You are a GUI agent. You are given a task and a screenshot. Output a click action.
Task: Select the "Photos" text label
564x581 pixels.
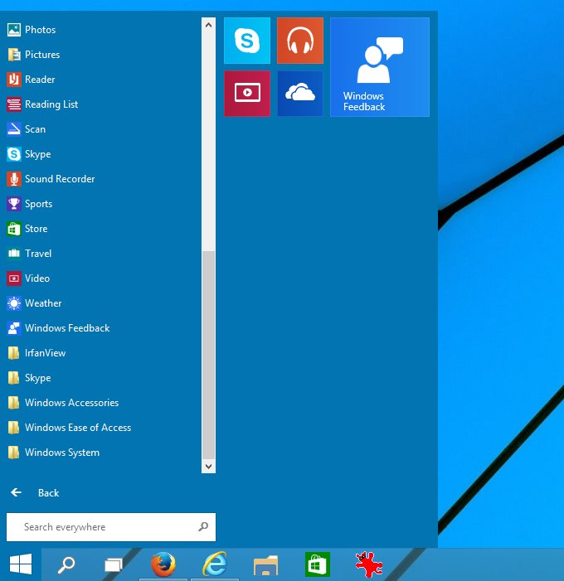tap(40, 30)
